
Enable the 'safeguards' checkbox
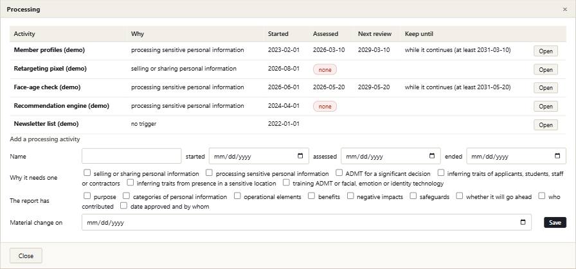coord(413,196)
